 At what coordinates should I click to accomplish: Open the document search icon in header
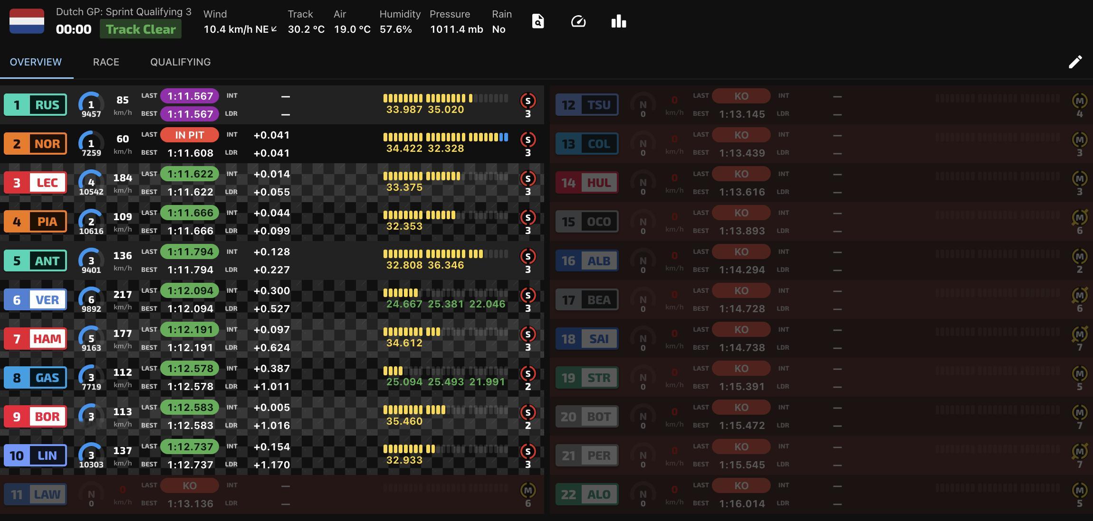pos(537,21)
